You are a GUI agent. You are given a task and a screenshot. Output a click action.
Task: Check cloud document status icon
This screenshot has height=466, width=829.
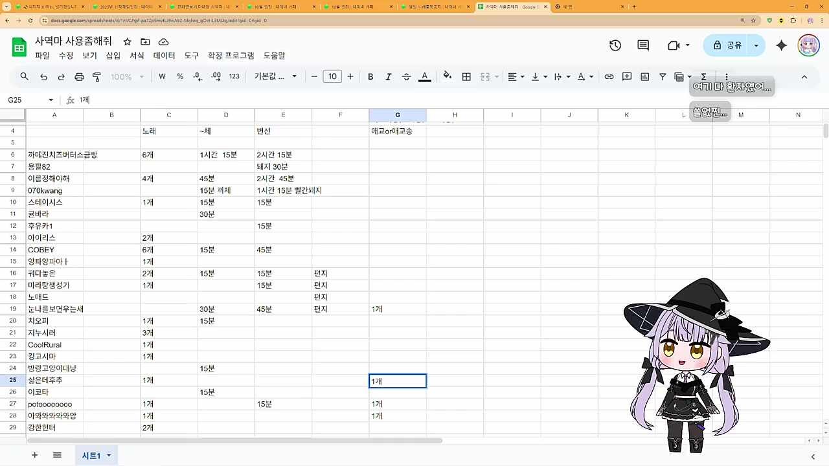pyautogui.click(x=163, y=41)
